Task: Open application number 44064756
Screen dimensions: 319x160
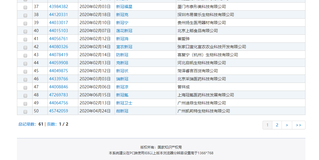Action: point(58,103)
